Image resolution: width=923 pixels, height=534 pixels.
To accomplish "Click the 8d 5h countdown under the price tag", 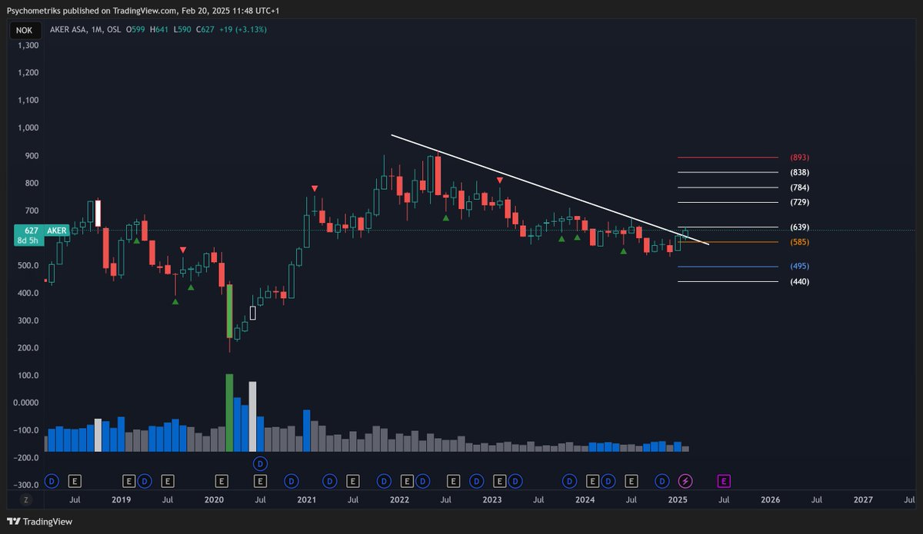I will click(28, 241).
